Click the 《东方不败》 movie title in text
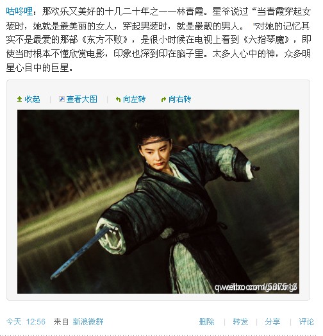Image resolution: width=323 pixels, height=336 pixels. (105, 40)
